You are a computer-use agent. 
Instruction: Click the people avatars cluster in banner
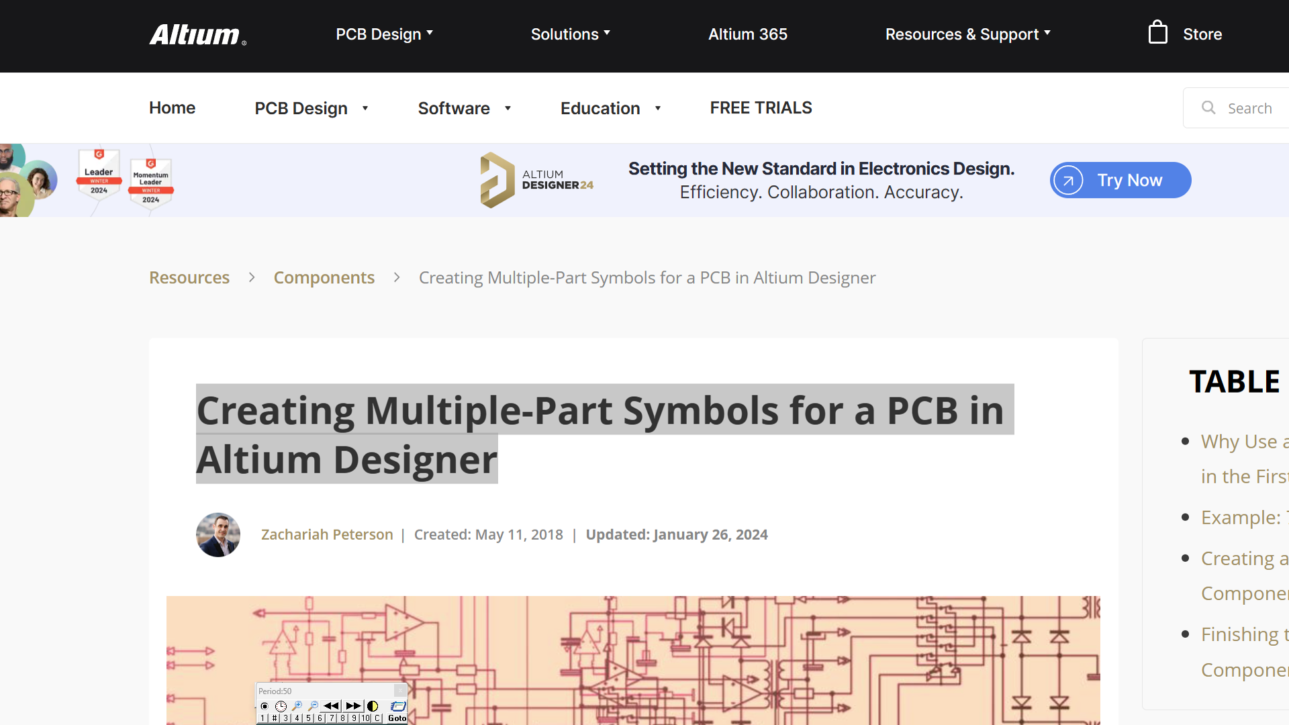[29, 180]
